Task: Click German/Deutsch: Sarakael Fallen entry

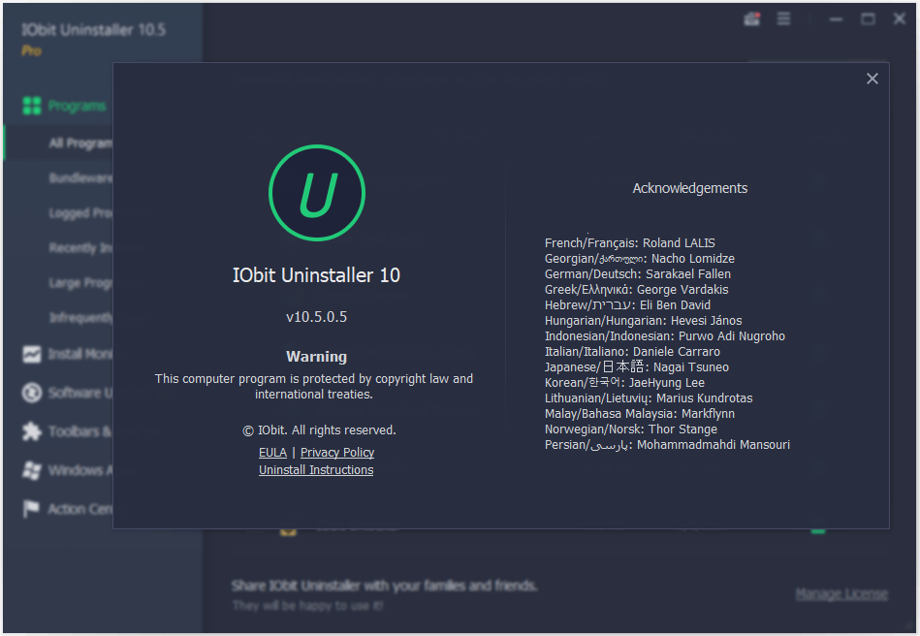Action: (x=638, y=274)
